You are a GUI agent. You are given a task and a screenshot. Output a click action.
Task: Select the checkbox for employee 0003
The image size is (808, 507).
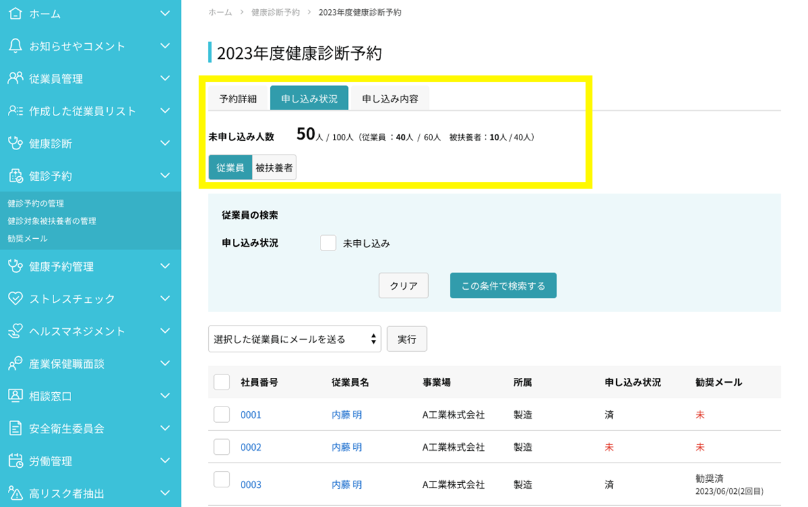coord(222,480)
